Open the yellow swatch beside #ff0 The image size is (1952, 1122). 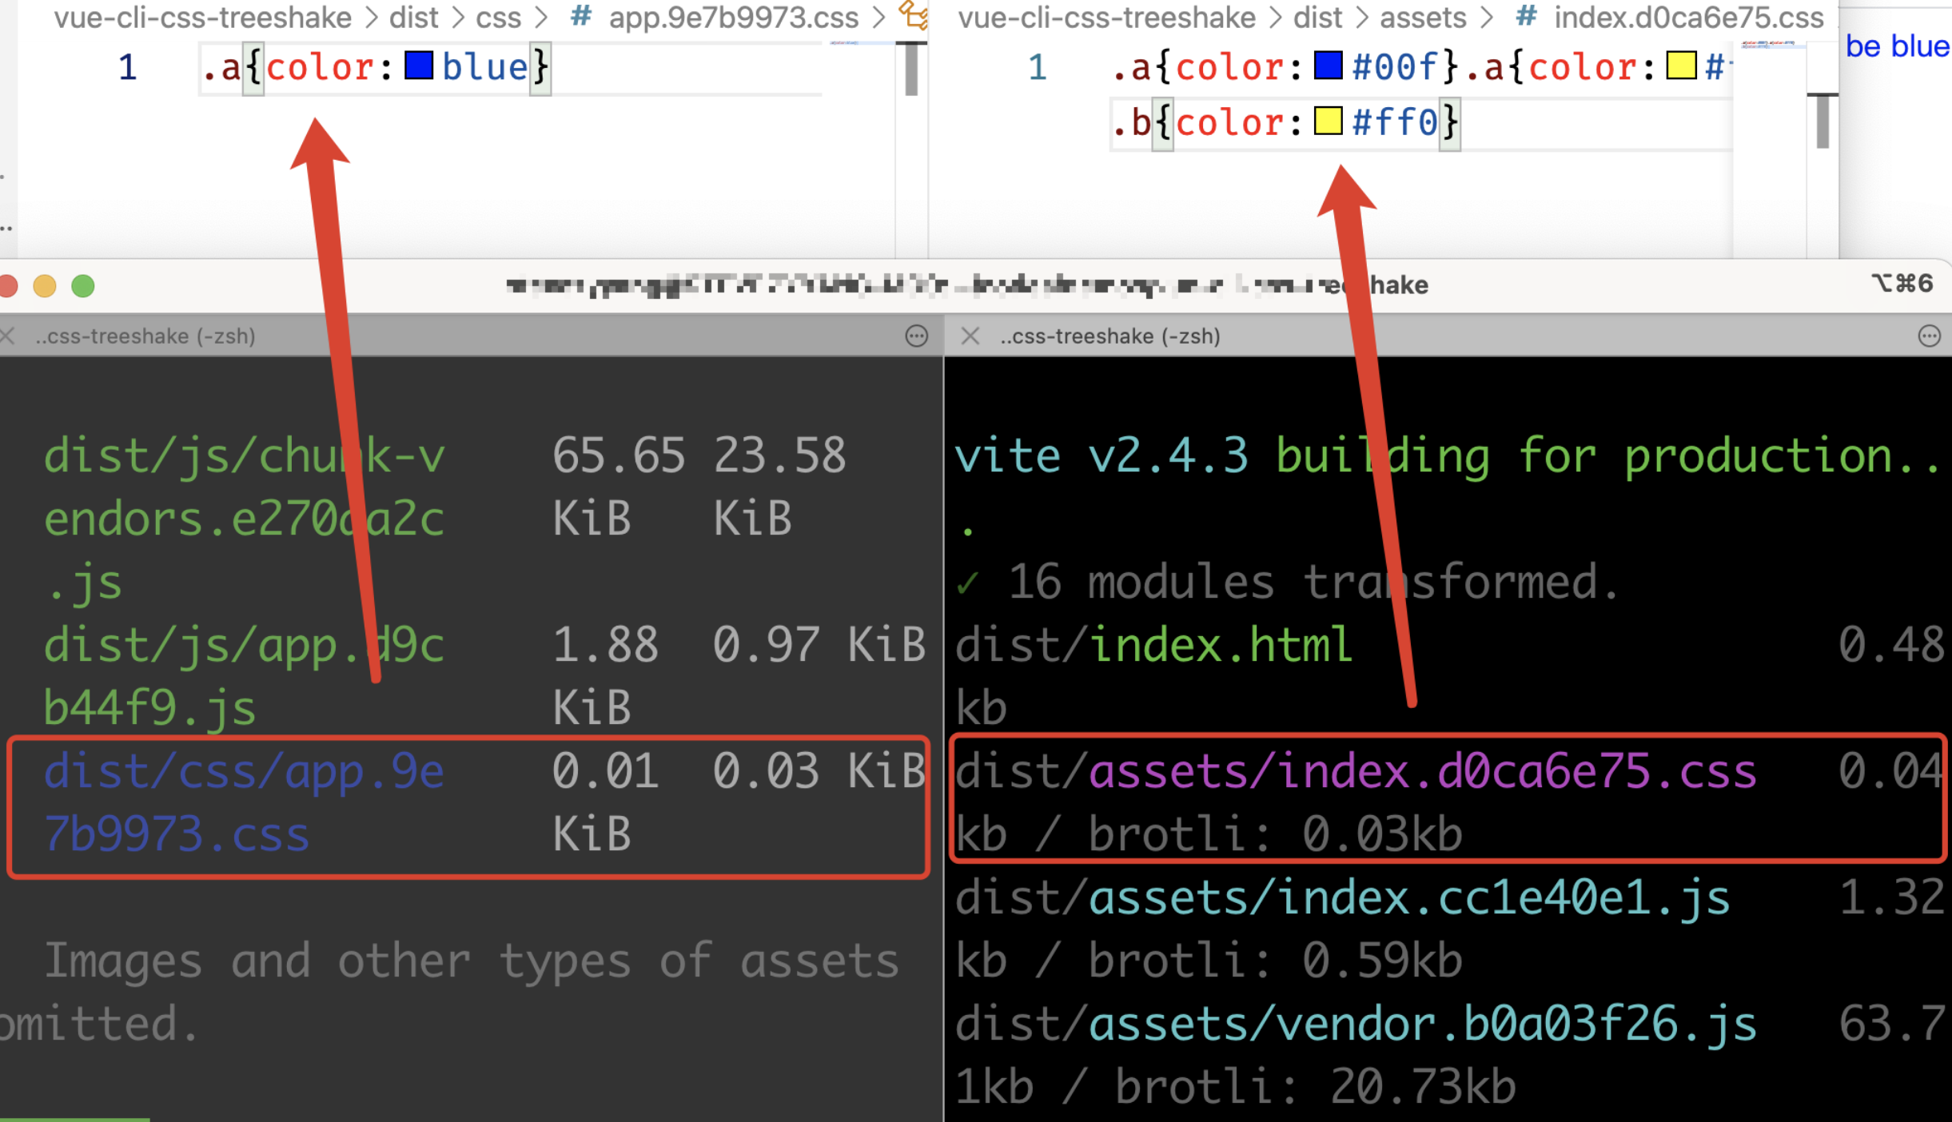pyautogui.click(x=1328, y=121)
